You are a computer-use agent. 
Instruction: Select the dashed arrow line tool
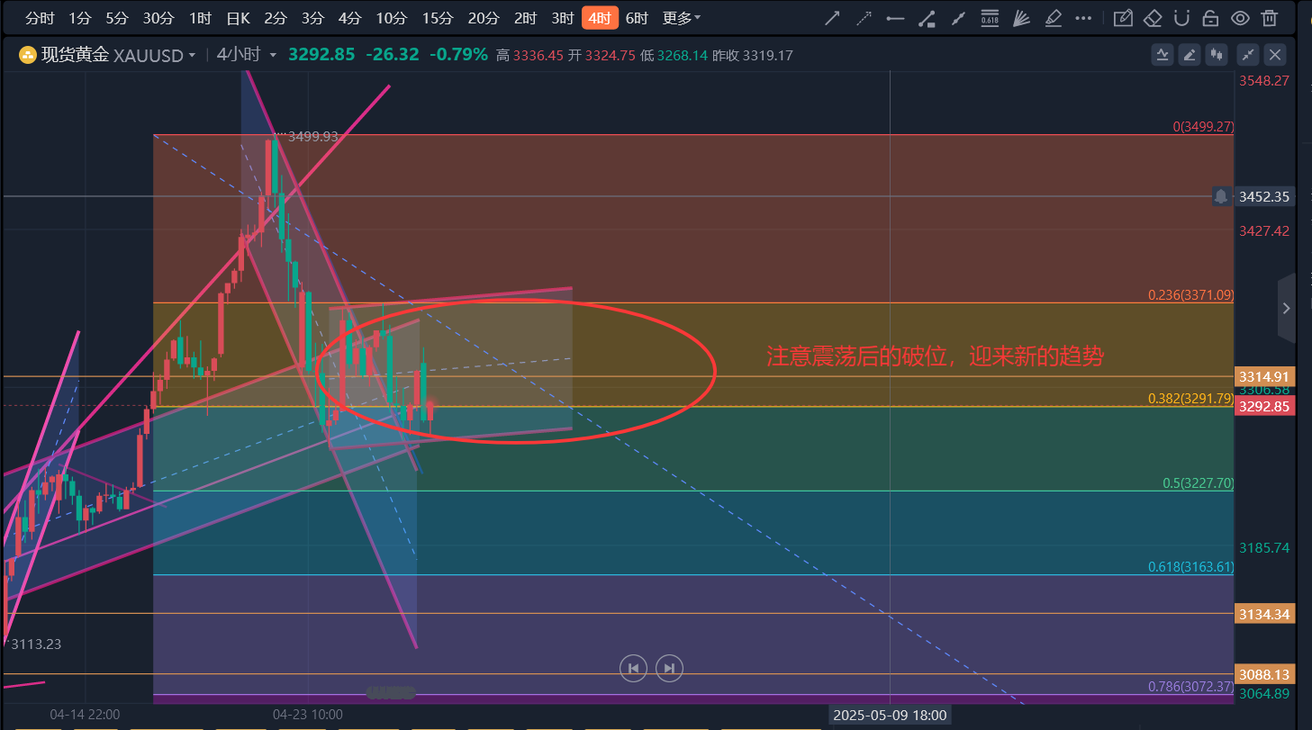864,18
